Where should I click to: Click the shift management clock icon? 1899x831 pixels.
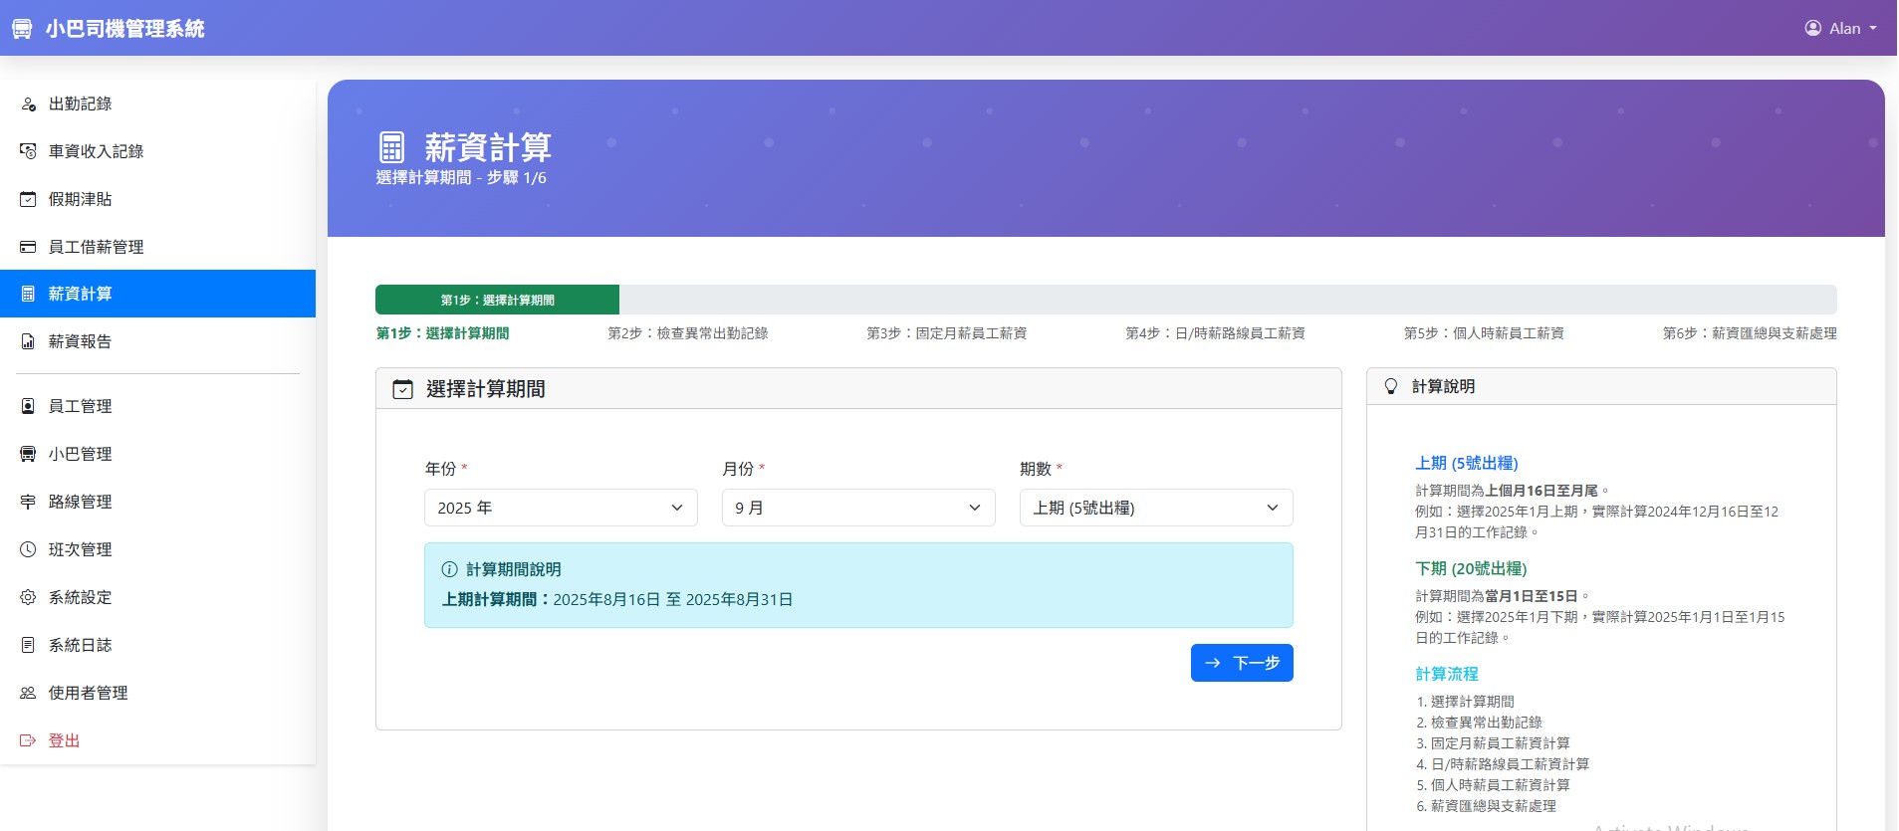coord(28,549)
